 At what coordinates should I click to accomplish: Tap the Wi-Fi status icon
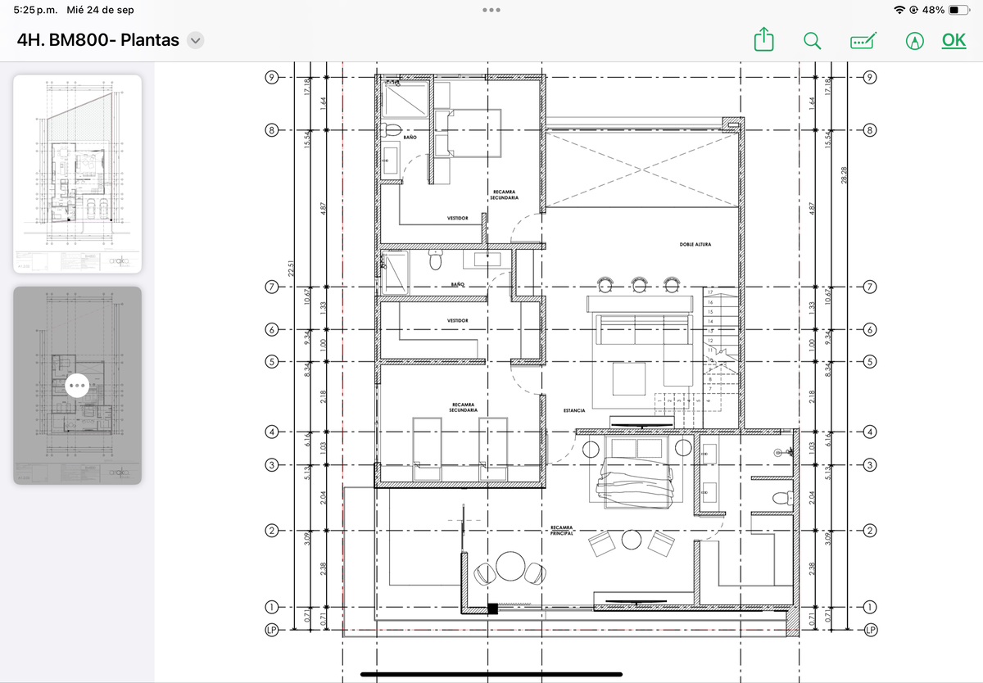[x=901, y=10]
